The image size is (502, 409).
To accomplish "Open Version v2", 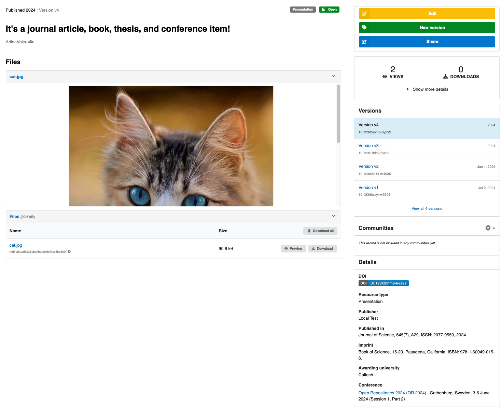I will [x=368, y=166].
